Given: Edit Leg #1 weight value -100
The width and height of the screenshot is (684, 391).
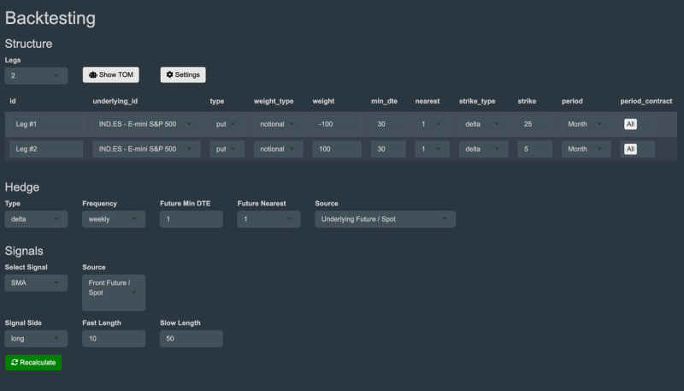Looking at the screenshot, I should [337, 124].
